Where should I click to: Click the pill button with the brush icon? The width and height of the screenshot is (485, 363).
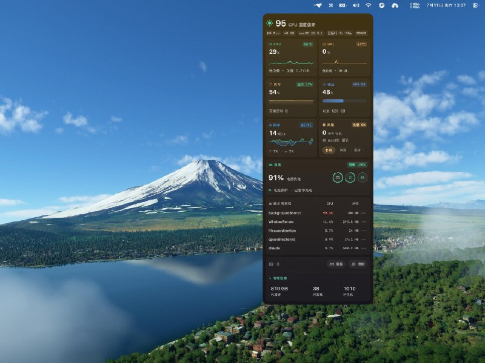(x=358, y=264)
